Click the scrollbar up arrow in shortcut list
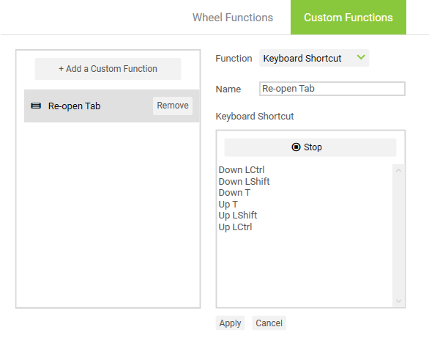Viewport: 429px width, 338px height. tap(399, 171)
